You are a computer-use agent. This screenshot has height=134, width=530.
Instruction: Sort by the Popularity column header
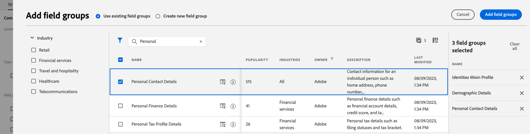point(257,60)
